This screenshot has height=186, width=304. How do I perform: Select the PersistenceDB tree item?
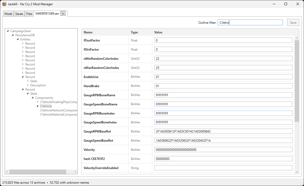(x=25, y=35)
